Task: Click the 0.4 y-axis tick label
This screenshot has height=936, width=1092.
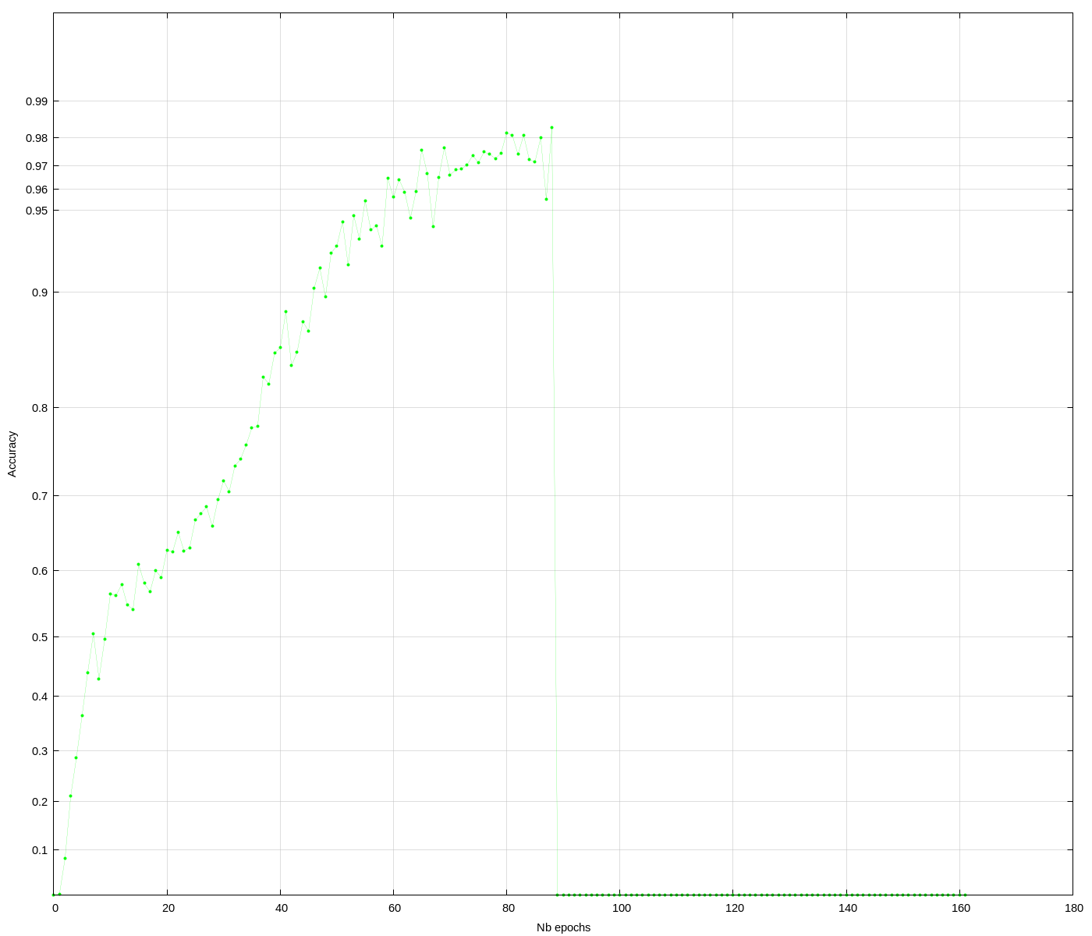Action: coord(40,697)
